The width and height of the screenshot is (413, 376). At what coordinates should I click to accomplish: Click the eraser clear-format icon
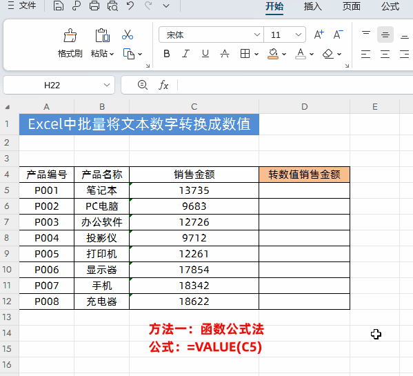(x=328, y=54)
